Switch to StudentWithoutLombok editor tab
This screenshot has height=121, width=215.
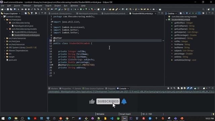114,13
